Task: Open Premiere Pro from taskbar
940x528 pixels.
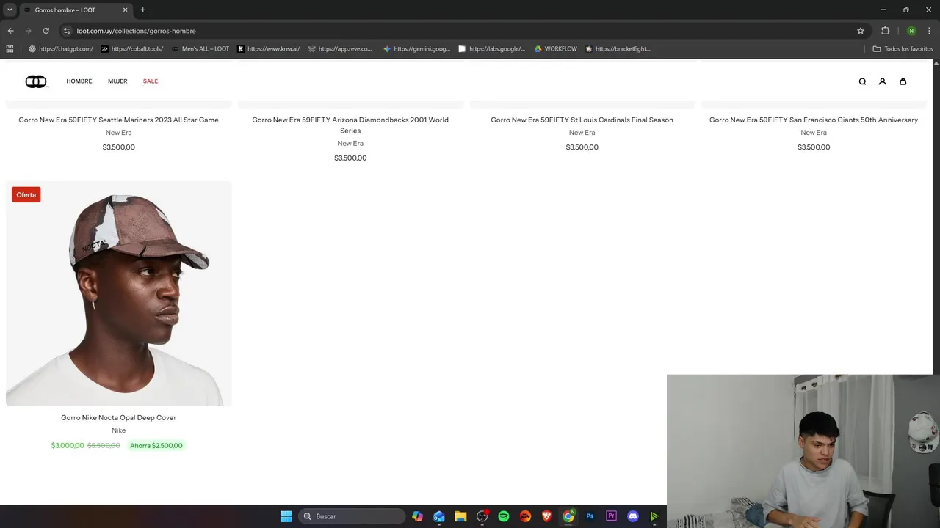Action: 611,516
